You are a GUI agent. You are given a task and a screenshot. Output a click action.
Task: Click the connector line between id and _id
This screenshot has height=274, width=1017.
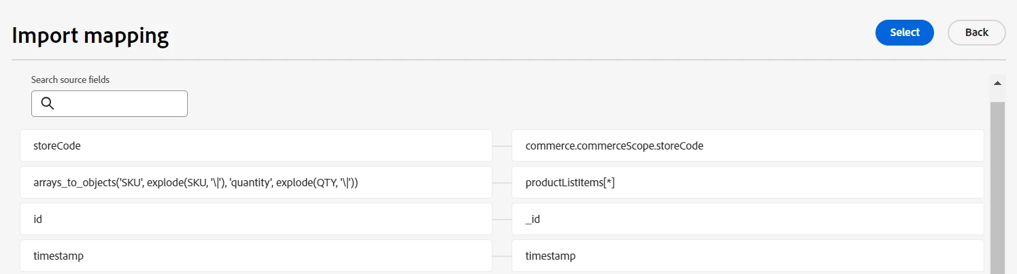click(502, 219)
